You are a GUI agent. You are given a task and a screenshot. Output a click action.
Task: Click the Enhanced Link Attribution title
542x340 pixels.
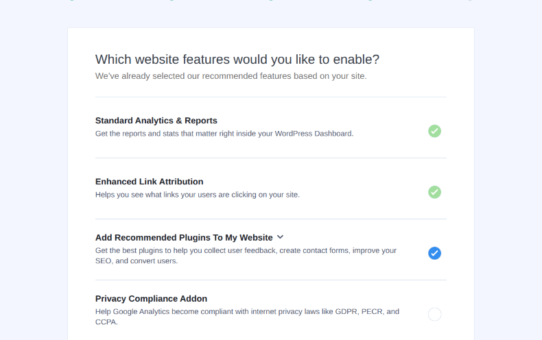click(x=149, y=182)
